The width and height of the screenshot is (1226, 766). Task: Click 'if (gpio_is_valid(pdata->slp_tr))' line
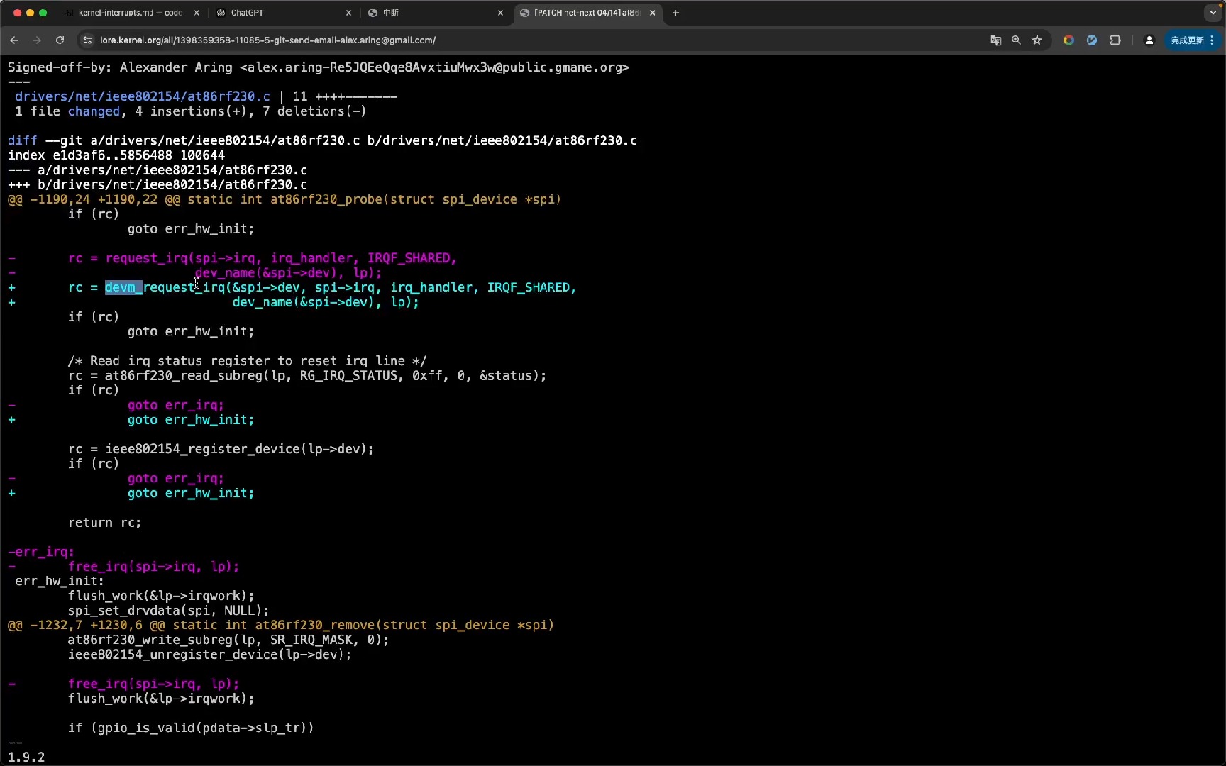(191, 728)
